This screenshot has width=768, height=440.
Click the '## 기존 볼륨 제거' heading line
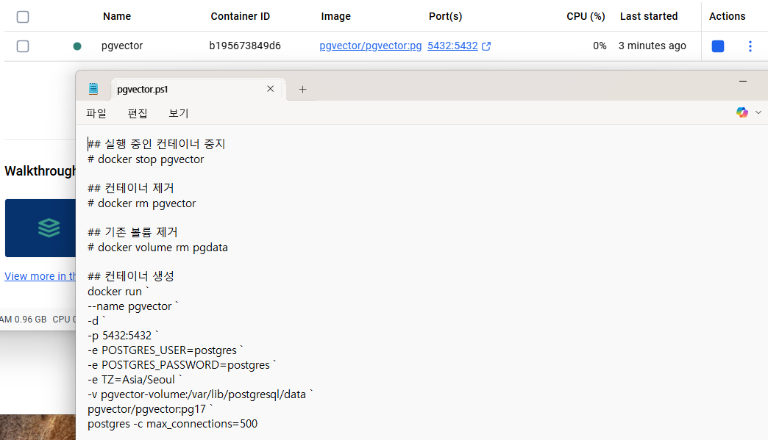point(132,232)
